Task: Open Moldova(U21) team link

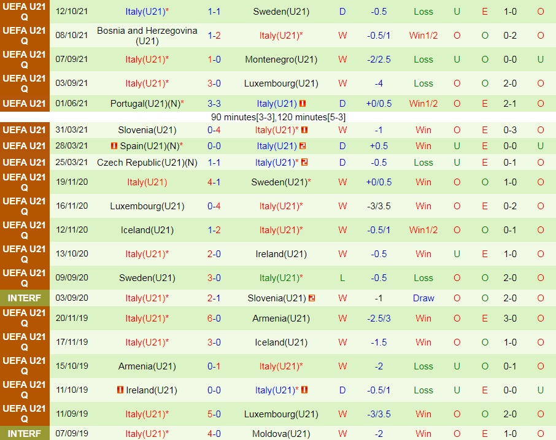Action: (281, 434)
